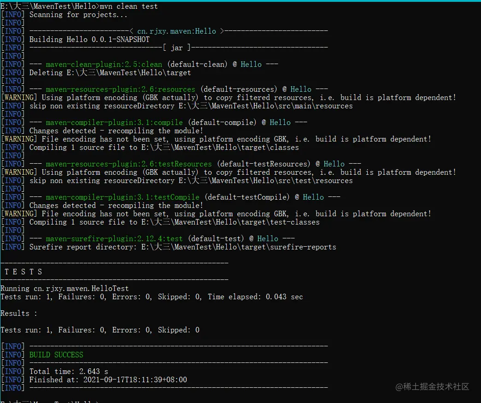Screen dimensions: 481x403
Task: Click 'Finished at: 2021-09-17T18:11:39+08:00' line
Action: [x=108, y=379]
